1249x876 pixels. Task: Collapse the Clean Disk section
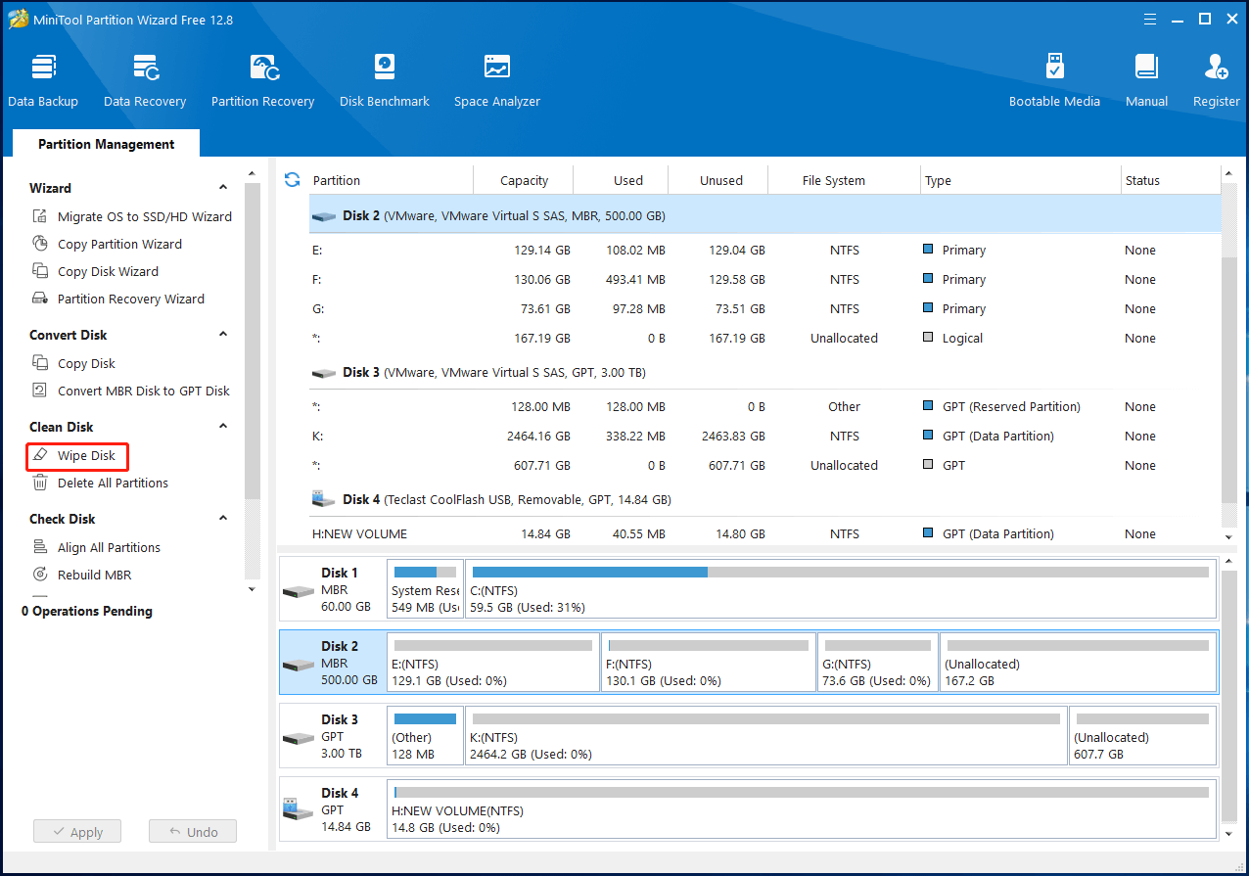[x=223, y=427]
